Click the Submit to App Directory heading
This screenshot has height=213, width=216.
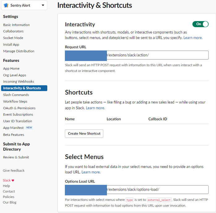pos(16,147)
